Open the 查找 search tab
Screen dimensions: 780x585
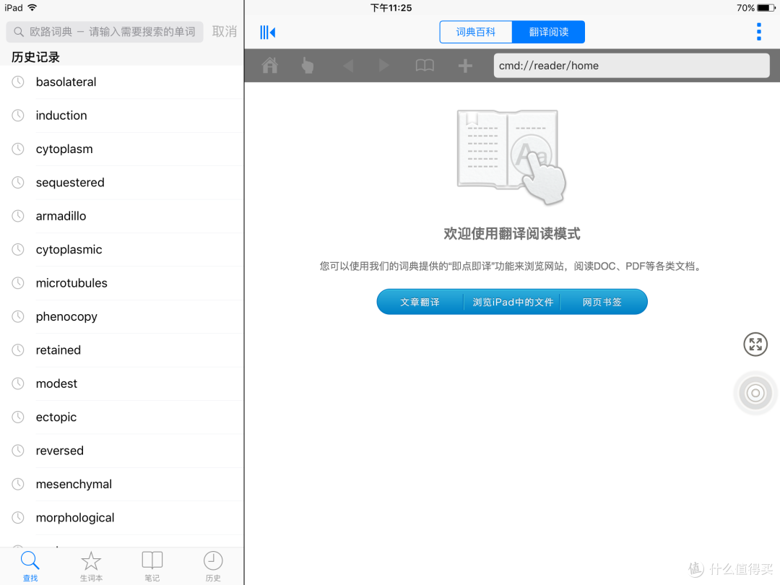coord(30,566)
